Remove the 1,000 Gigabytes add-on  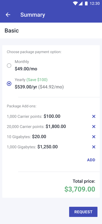(94, 147)
